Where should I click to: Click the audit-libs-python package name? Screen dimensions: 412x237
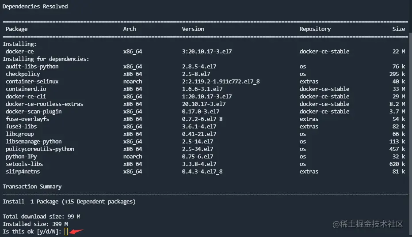tap(32, 67)
